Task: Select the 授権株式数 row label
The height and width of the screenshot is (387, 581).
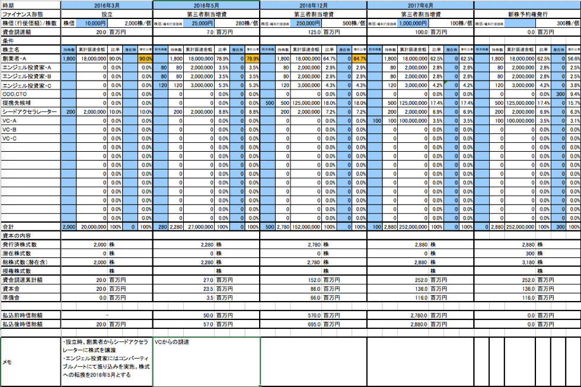Action: pyautogui.click(x=31, y=271)
